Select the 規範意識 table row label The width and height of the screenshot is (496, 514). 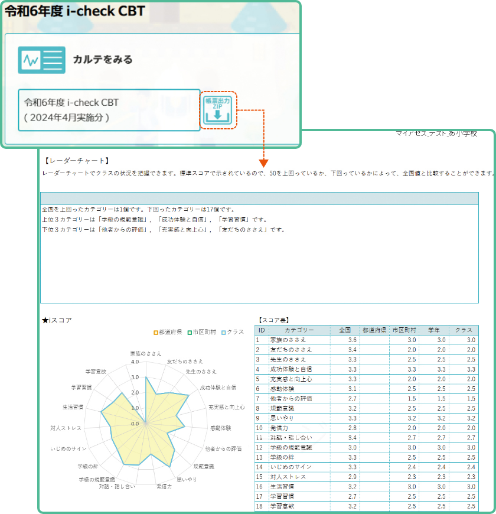tap(282, 408)
